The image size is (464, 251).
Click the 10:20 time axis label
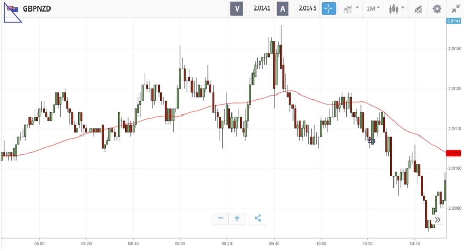click(368, 244)
